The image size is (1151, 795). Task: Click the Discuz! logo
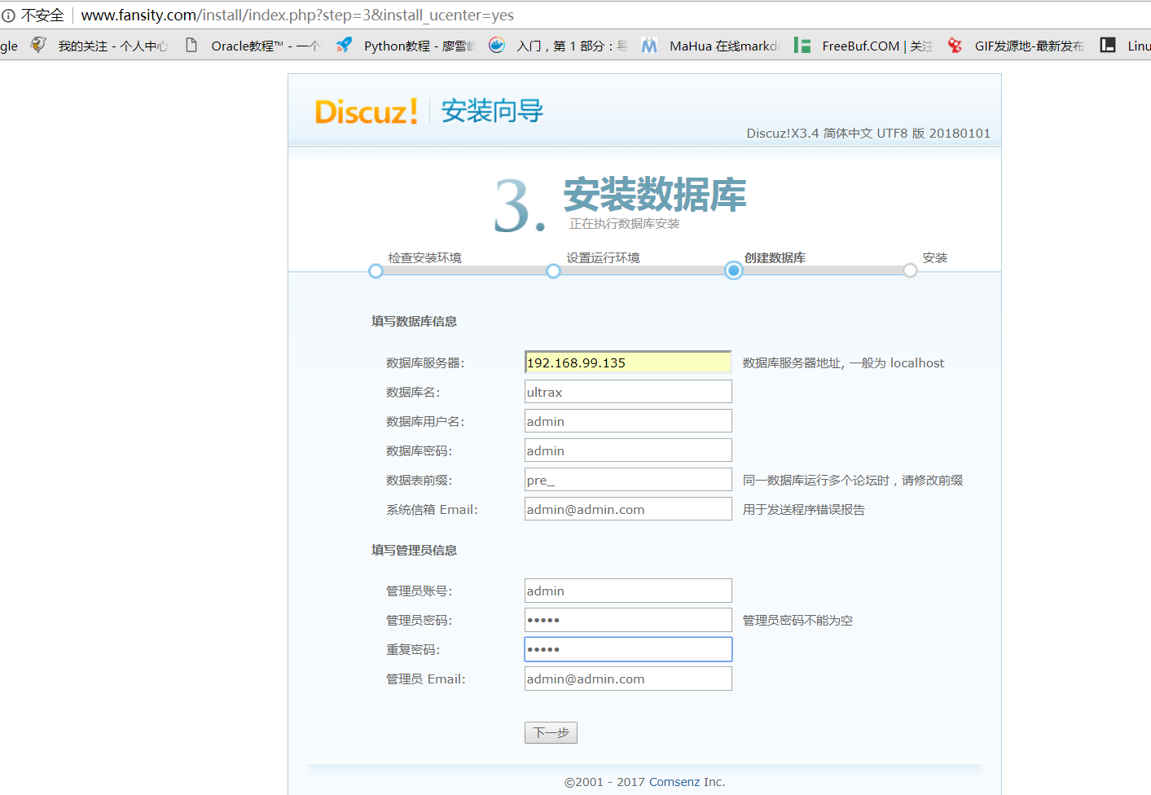[x=367, y=112]
